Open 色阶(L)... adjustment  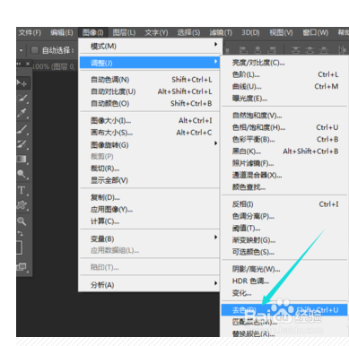click(284, 74)
